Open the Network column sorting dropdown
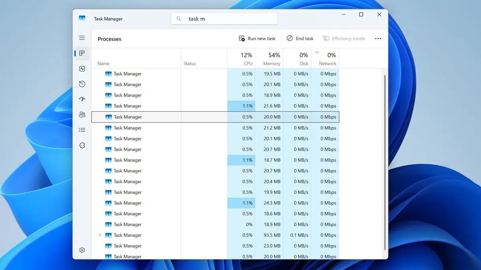Viewport: 481px width, 270px height. (x=317, y=52)
